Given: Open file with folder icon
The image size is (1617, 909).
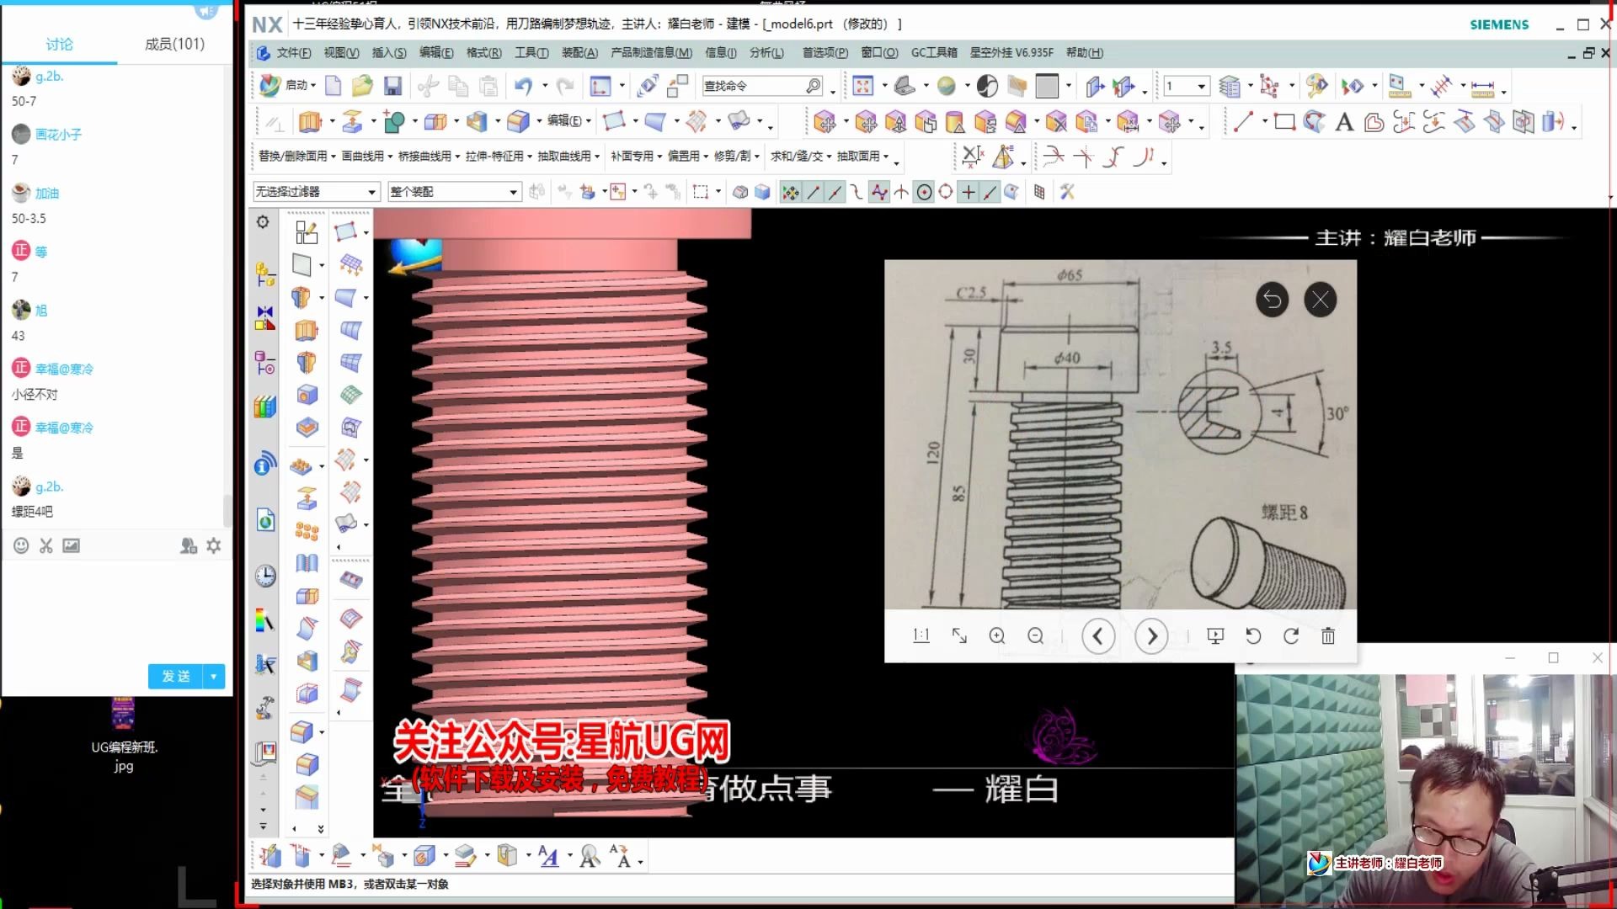Looking at the screenshot, I should tap(362, 86).
